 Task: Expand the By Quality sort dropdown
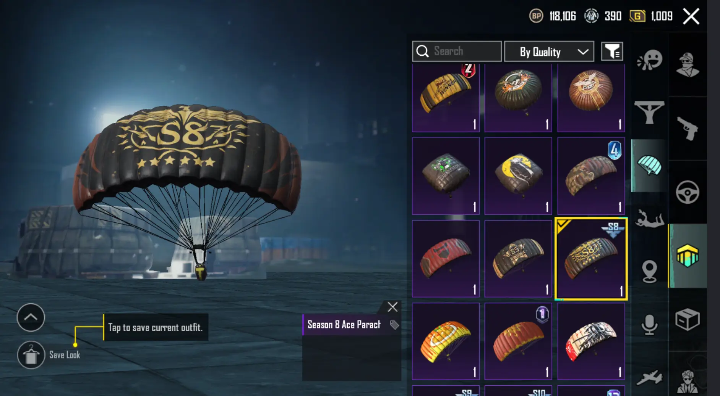pos(549,52)
